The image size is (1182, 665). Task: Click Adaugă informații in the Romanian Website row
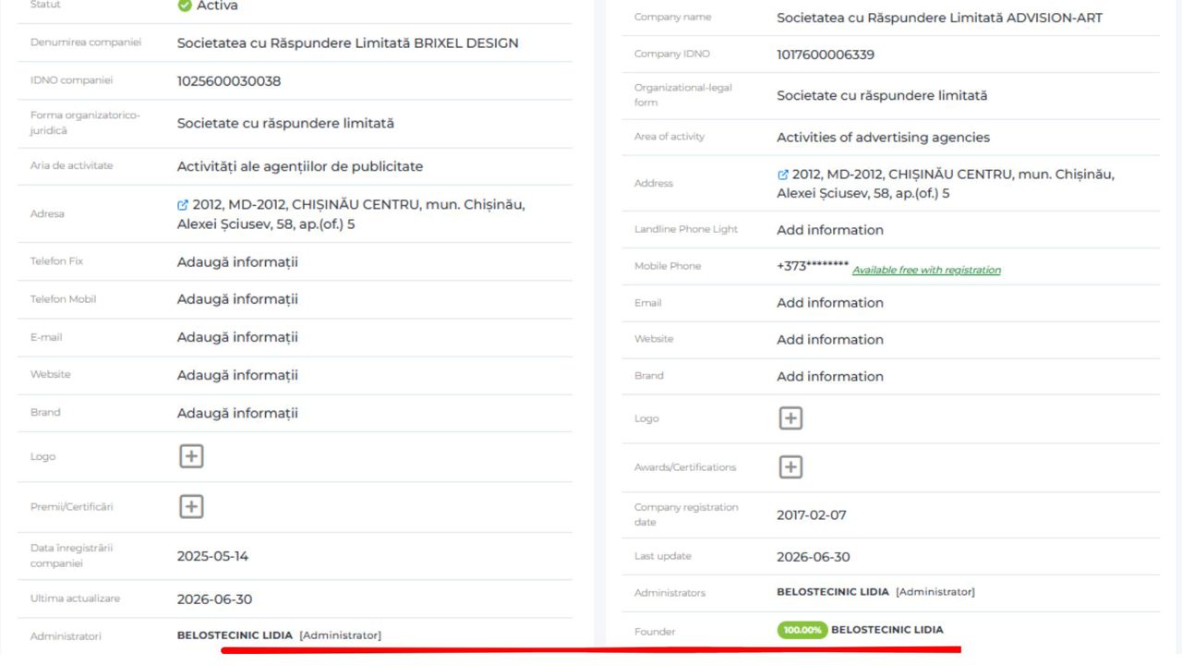tap(237, 375)
